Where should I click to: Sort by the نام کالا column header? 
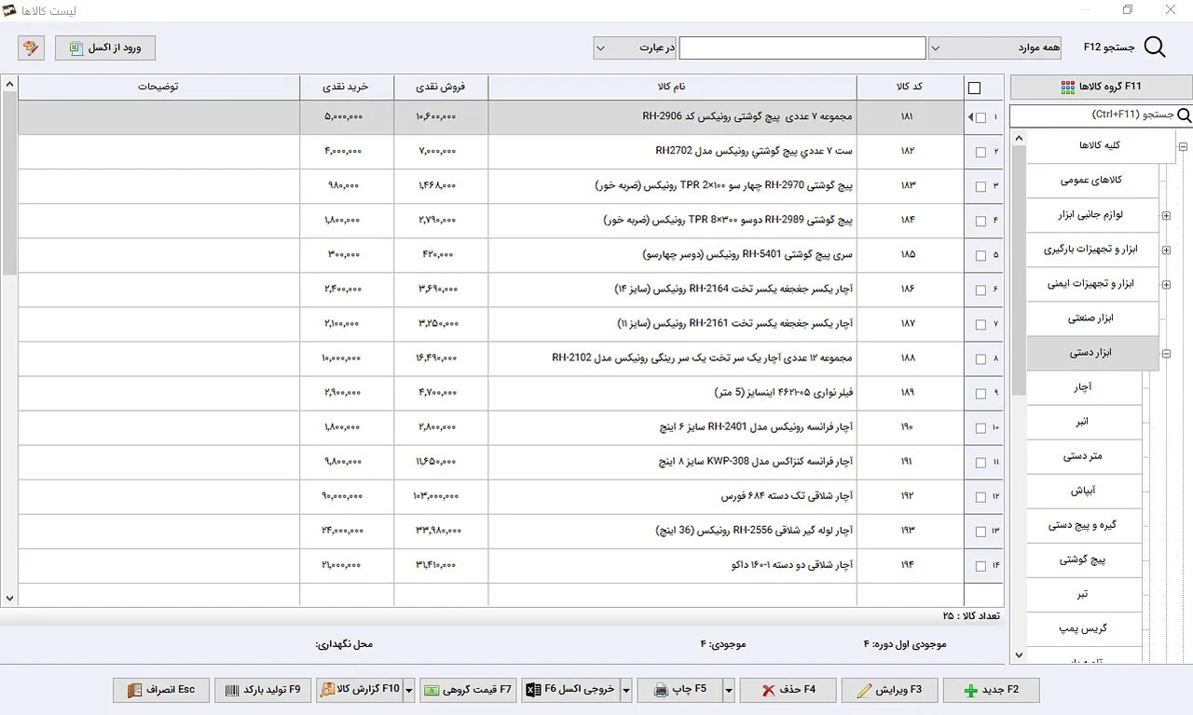(672, 88)
